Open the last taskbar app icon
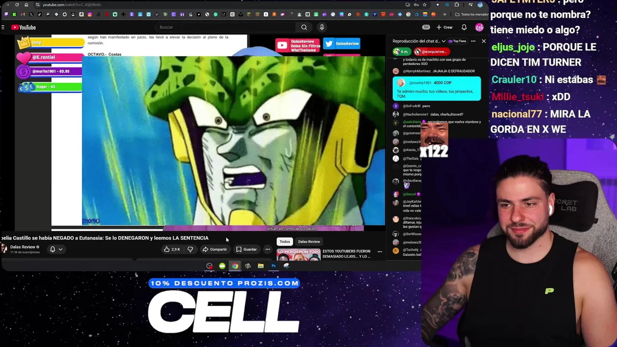 click(286, 266)
